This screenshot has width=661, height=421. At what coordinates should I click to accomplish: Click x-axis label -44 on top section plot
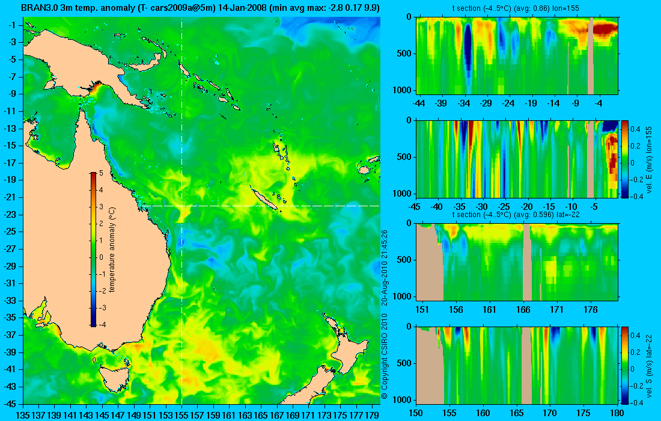[x=419, y=103]
